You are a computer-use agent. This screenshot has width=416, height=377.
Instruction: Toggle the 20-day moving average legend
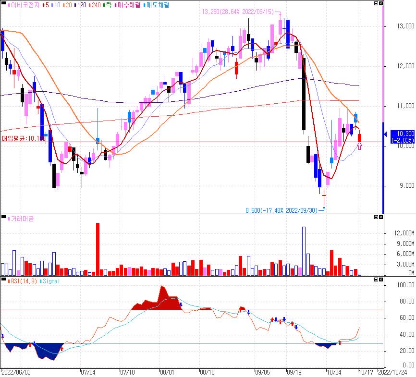pyautogui.click(x=67, y=5)
